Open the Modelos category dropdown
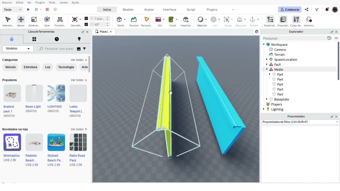The height and width of the screenshot is (191, 340). tap(18, 49)
